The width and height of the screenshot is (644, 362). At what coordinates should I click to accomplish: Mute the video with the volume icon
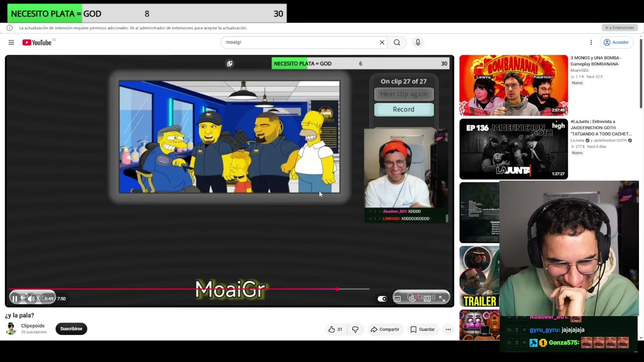coord(31,299)
